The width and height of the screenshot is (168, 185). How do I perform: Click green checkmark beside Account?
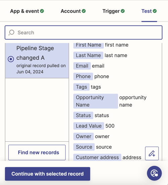click(x=84, y=11)
